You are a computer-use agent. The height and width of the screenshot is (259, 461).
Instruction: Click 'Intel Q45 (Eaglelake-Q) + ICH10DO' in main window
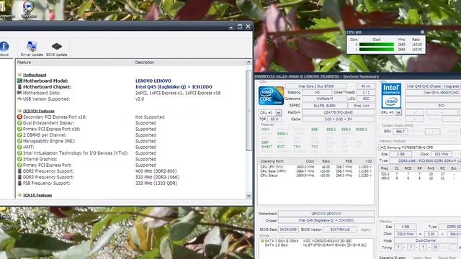[174, 87]
